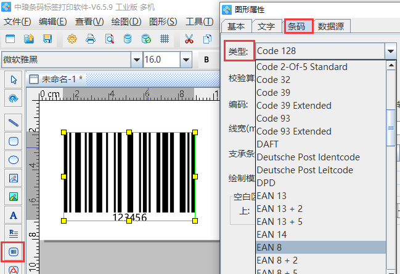Select the 未命名-1 document tab
The height and width of the screenshot is (274, 400).
(55, 79)
